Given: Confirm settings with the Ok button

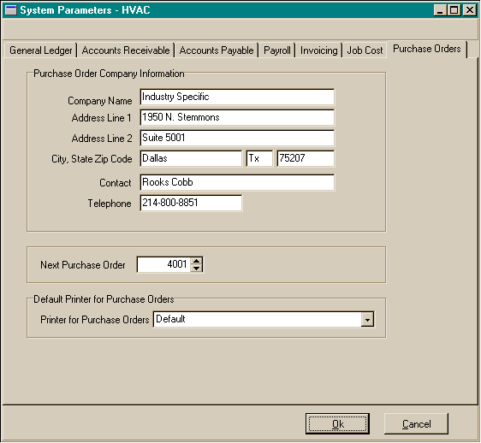Looking at the screenshot, I should click(x=337, y=424).
